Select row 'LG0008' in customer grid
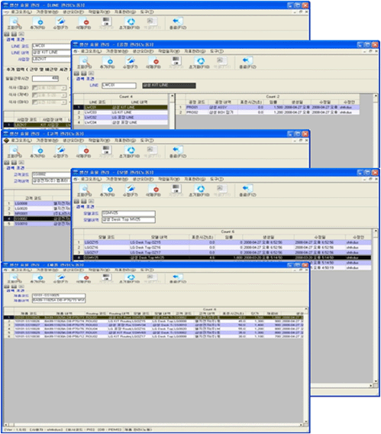381x434 pixels. 37,203
